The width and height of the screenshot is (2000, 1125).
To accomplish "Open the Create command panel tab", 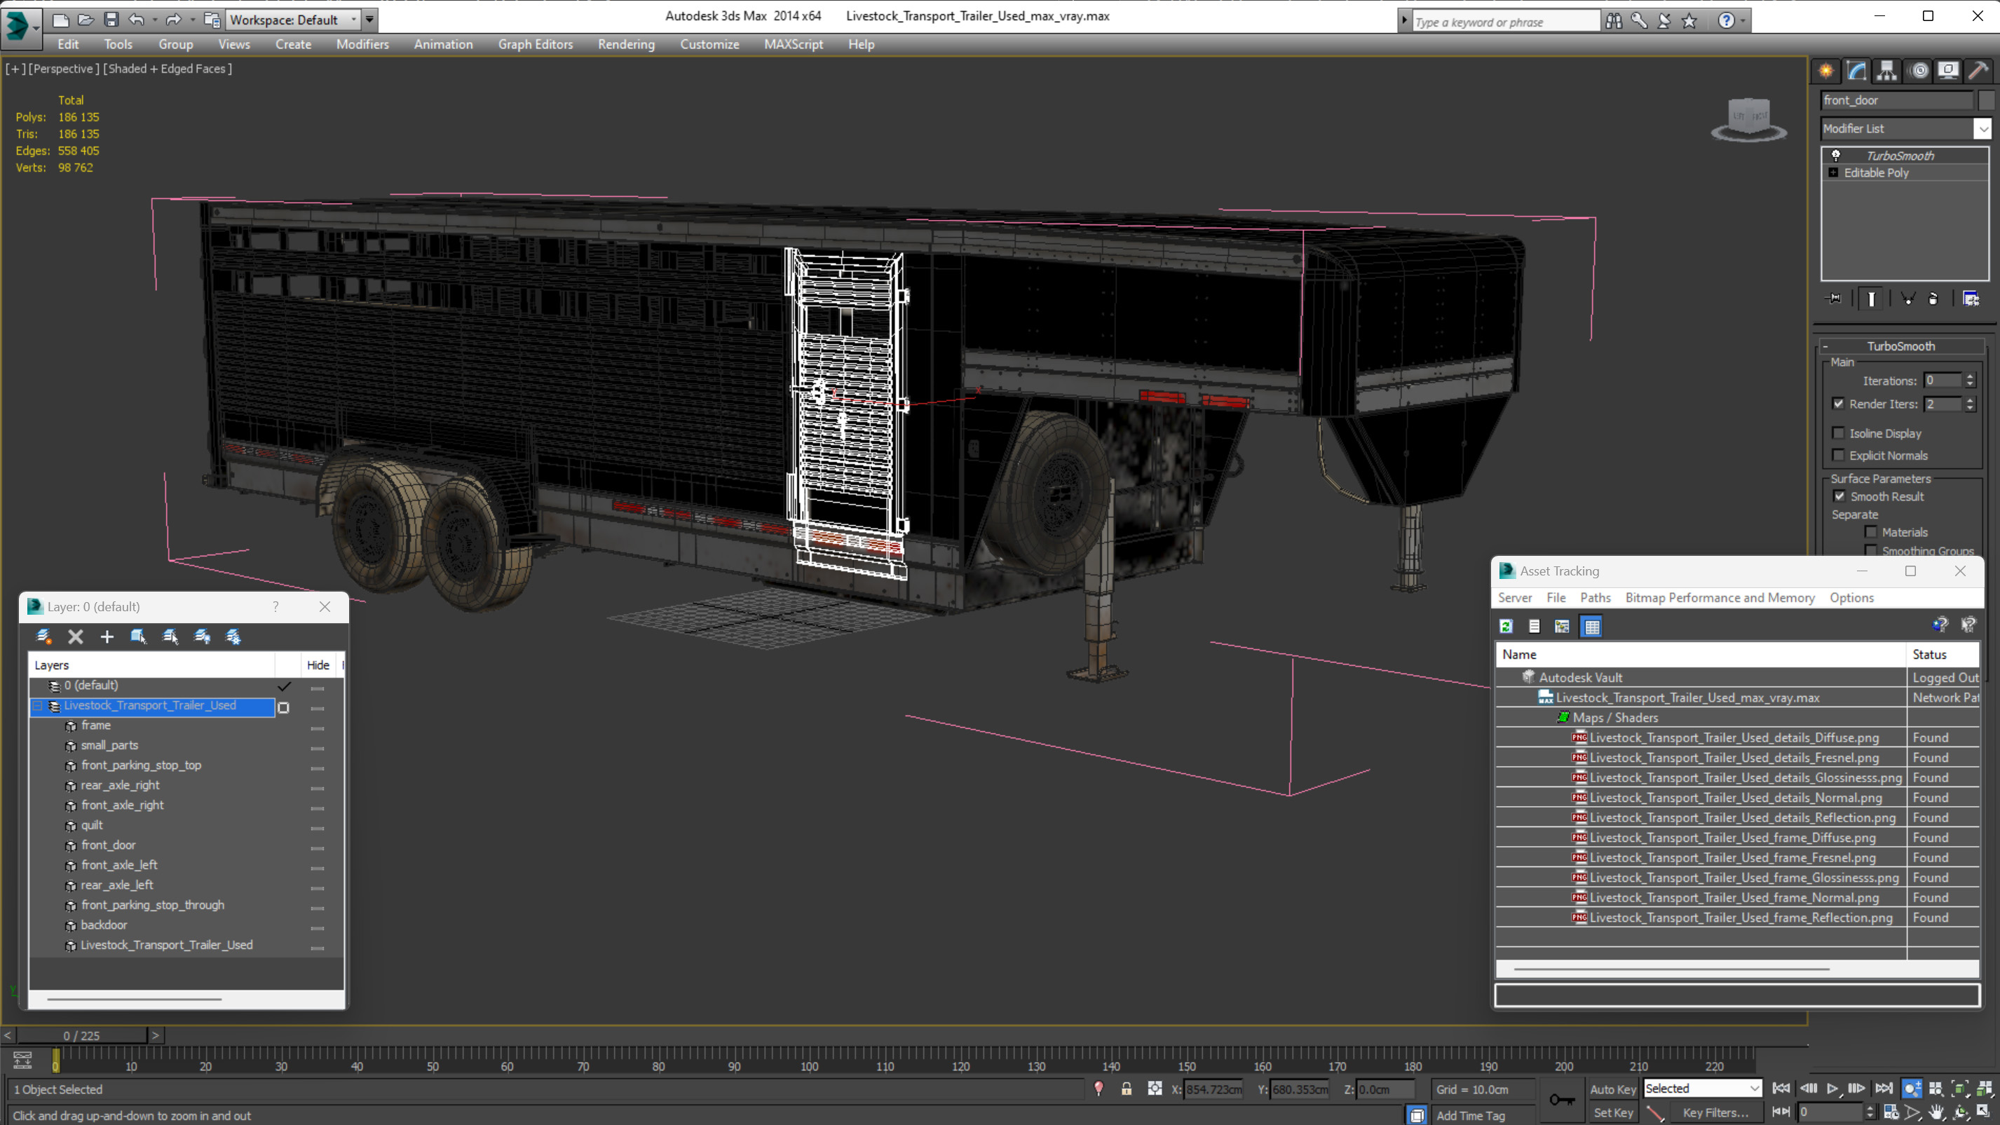I will pos(1826,71).
